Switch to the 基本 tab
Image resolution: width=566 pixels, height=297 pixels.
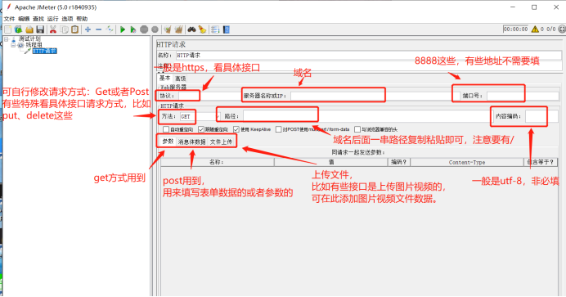pos(164,78)
